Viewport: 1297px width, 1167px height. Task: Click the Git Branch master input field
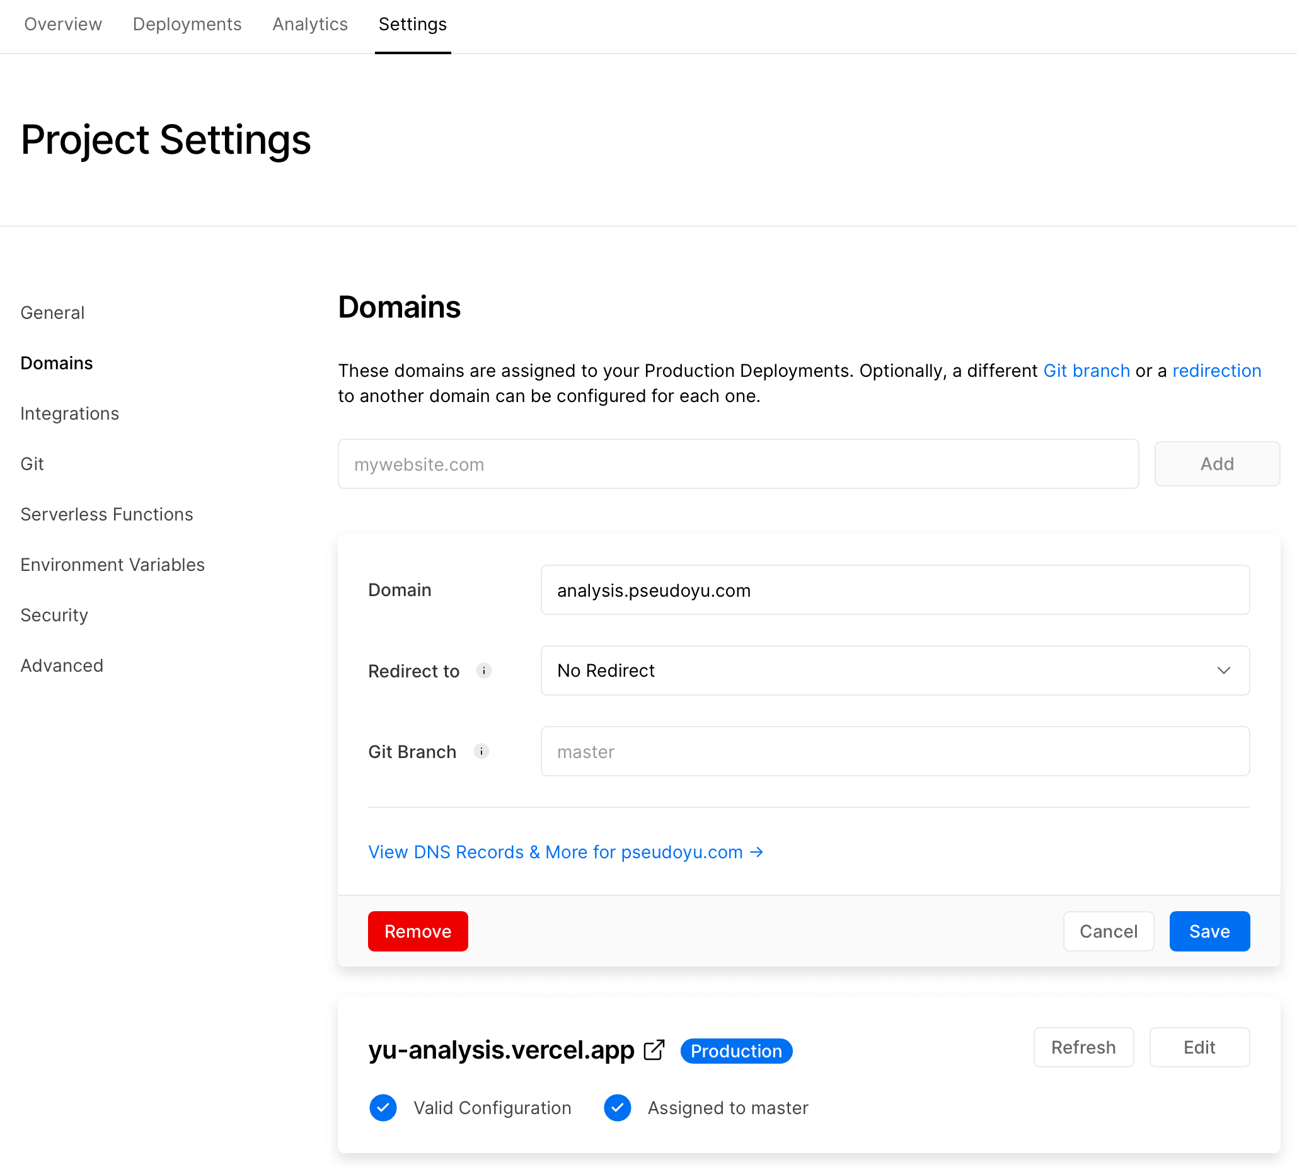tap(894, 752)
